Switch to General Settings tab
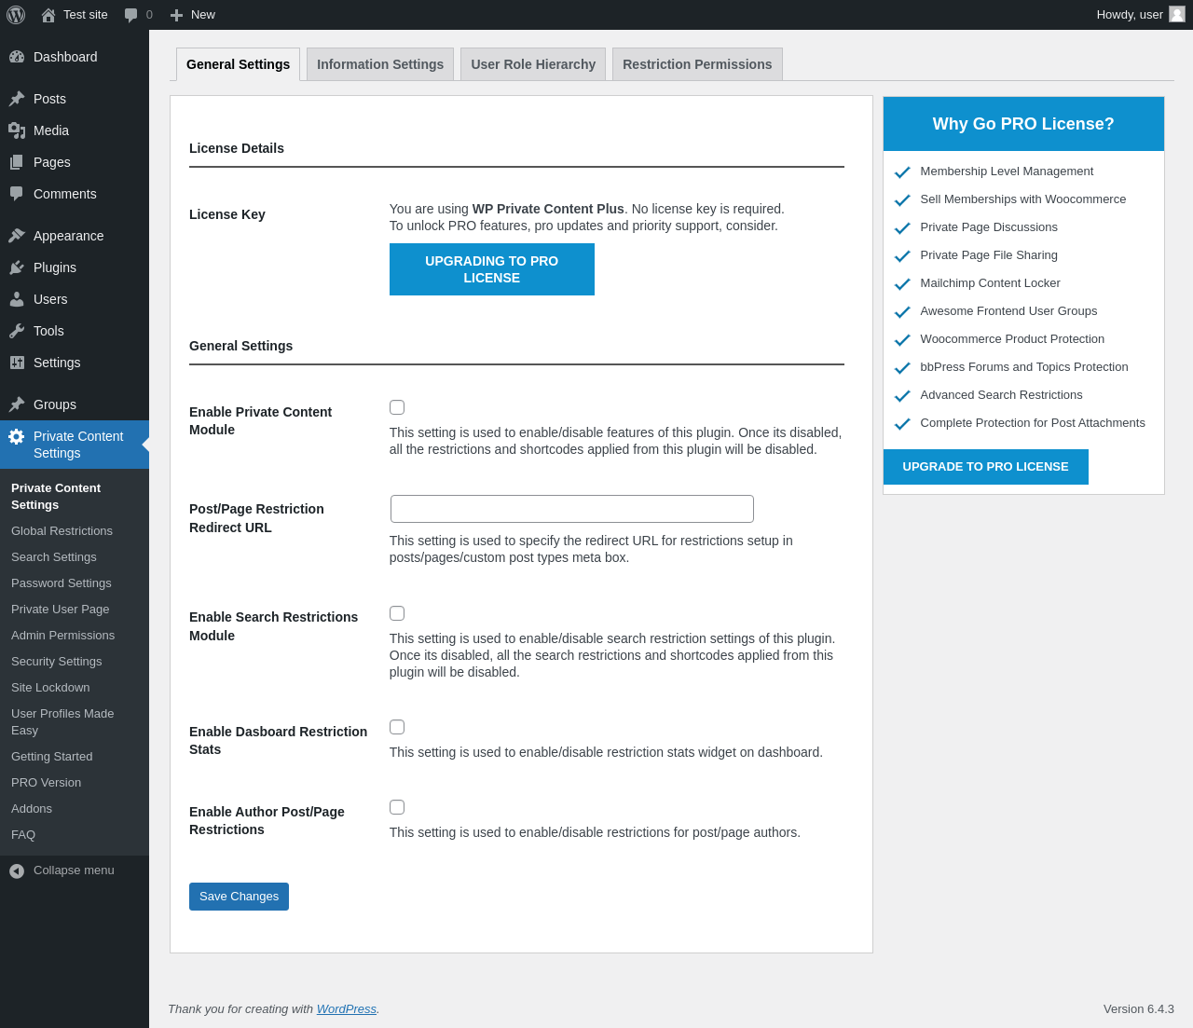The height and width of the screenshot is (1028, 1193). tap(238, 64)
